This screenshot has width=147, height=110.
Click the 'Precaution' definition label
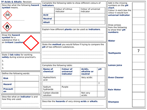point(8,90)
